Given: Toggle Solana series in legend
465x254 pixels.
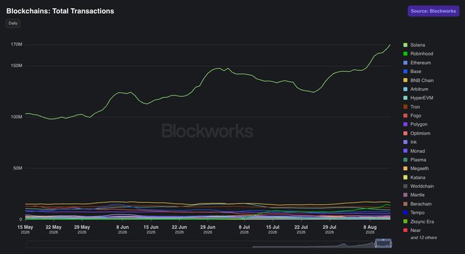Looking at the screenshot, I should click(414, 45).
